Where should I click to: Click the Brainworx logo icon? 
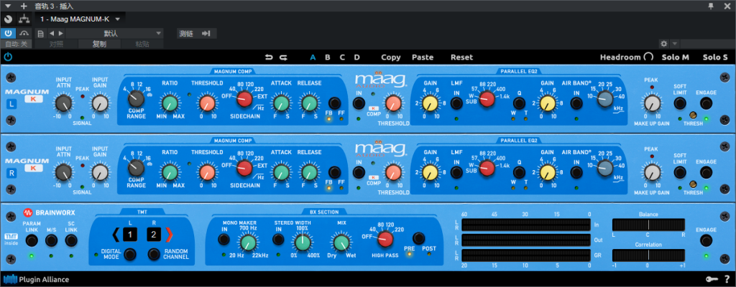click(27, 212)
